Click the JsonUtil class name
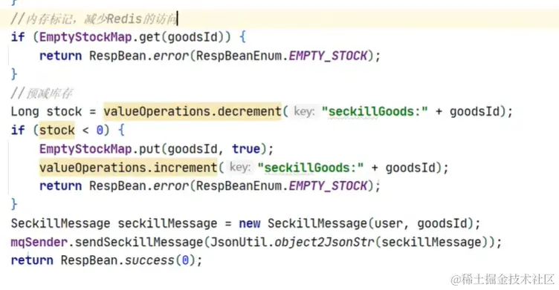 click(x=239, y=243)
